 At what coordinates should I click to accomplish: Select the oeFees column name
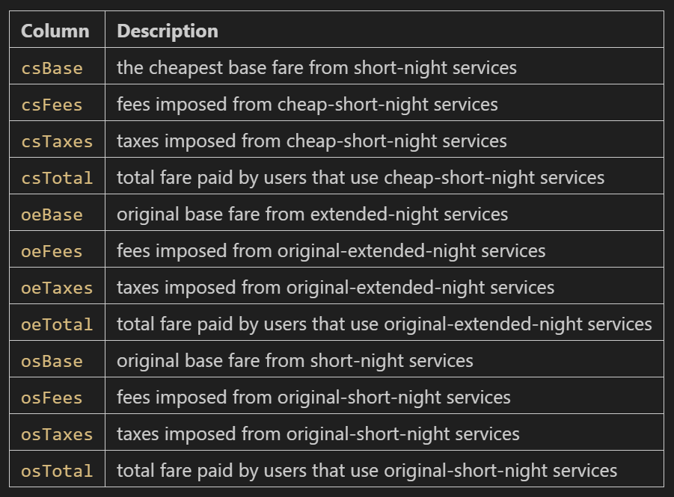52,251
